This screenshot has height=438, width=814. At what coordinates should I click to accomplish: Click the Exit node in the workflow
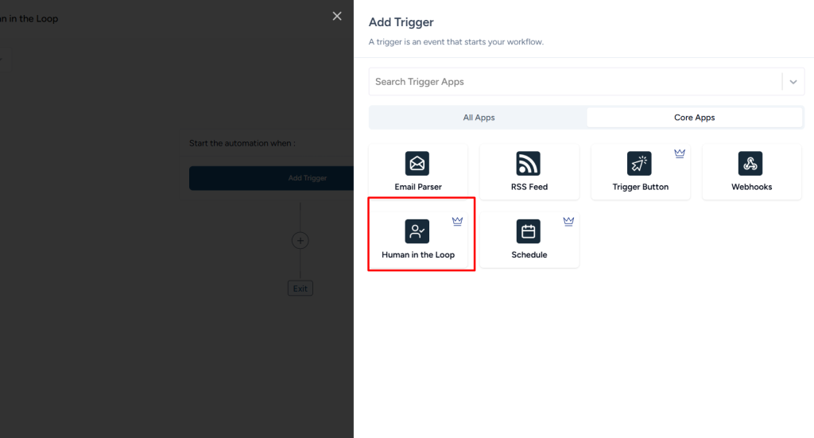pos(300,289)
